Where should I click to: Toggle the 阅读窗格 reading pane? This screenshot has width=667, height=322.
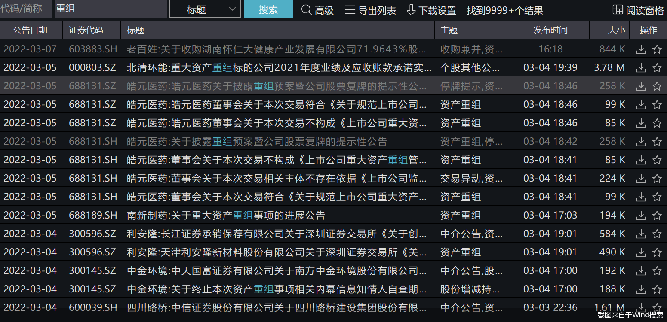pos(638,10)
